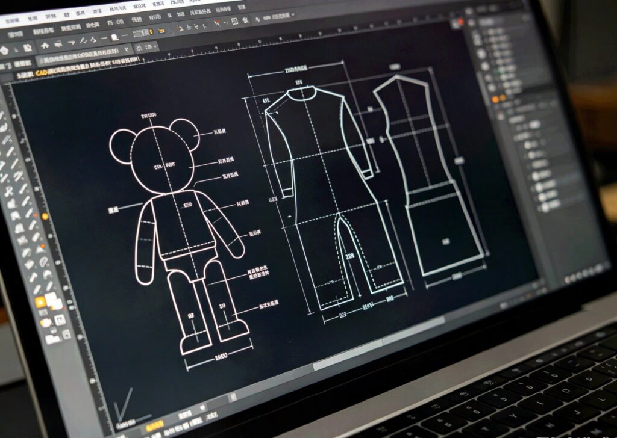Click the square frame icon right of the flag
The height and width of the screenshot is (438, 617).
click(x=234, y=21)
